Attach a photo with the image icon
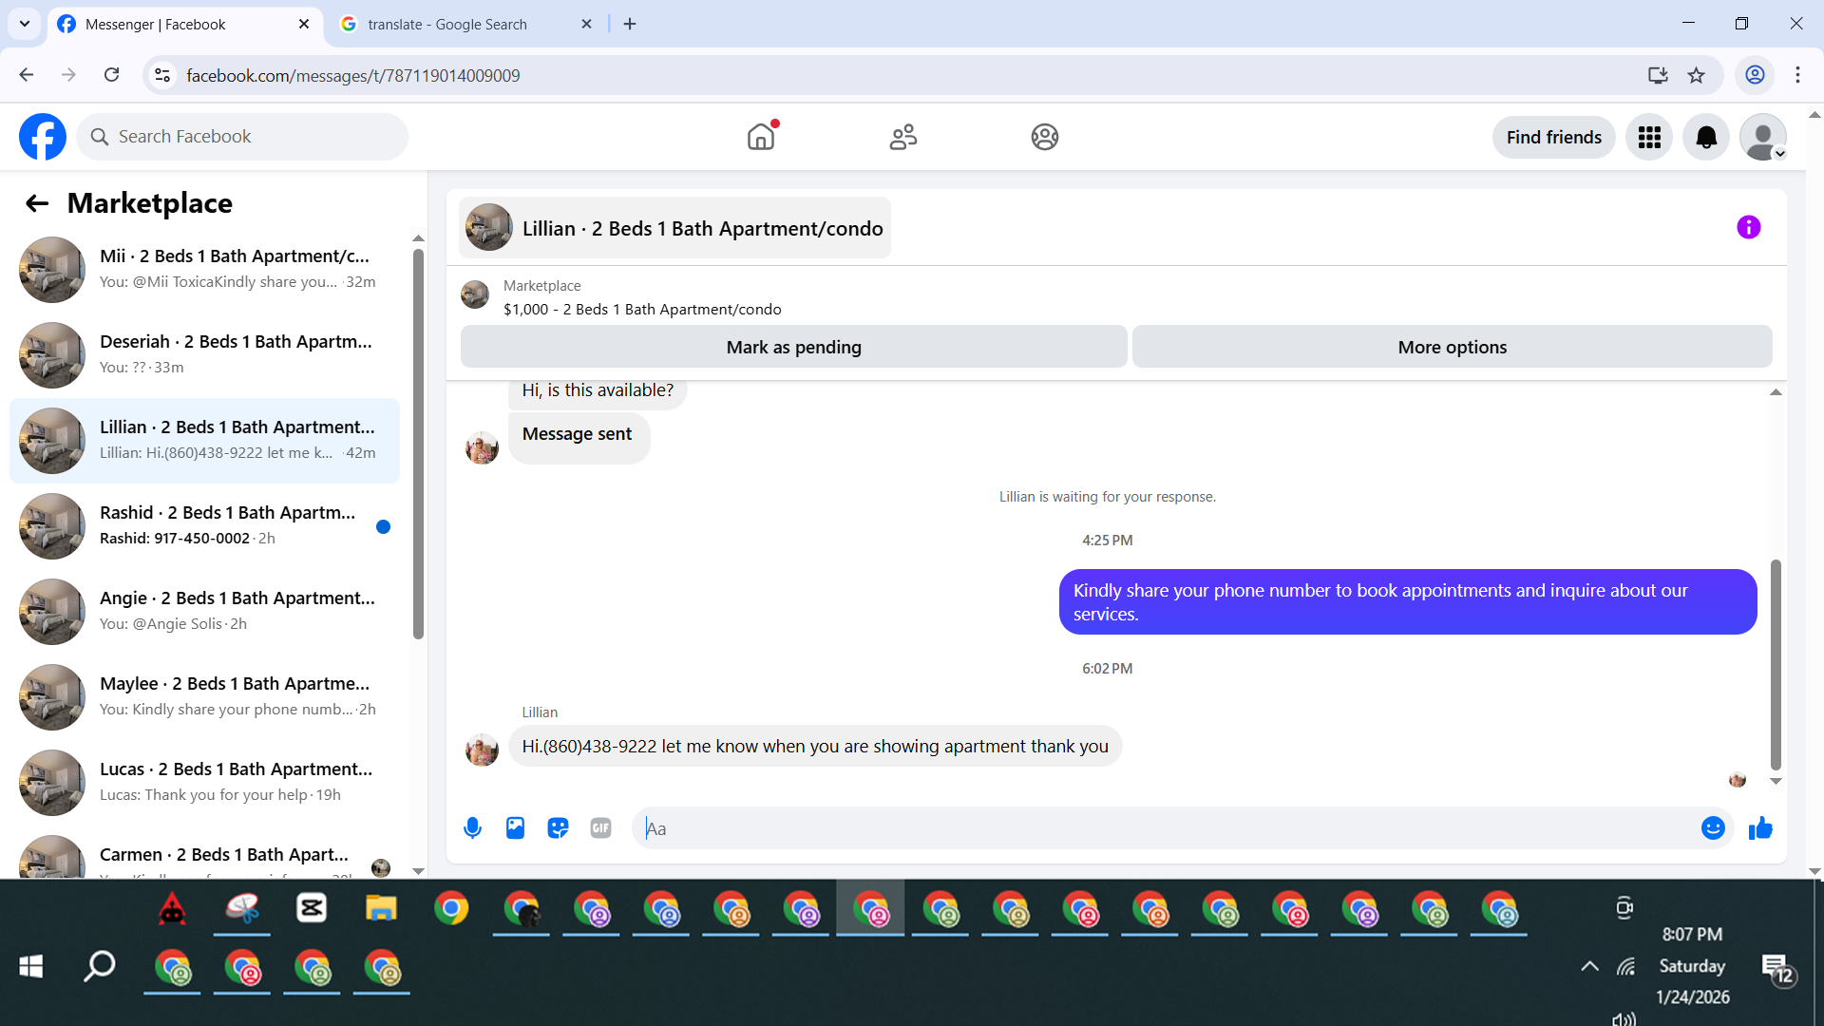 click(x=515, y=828)
